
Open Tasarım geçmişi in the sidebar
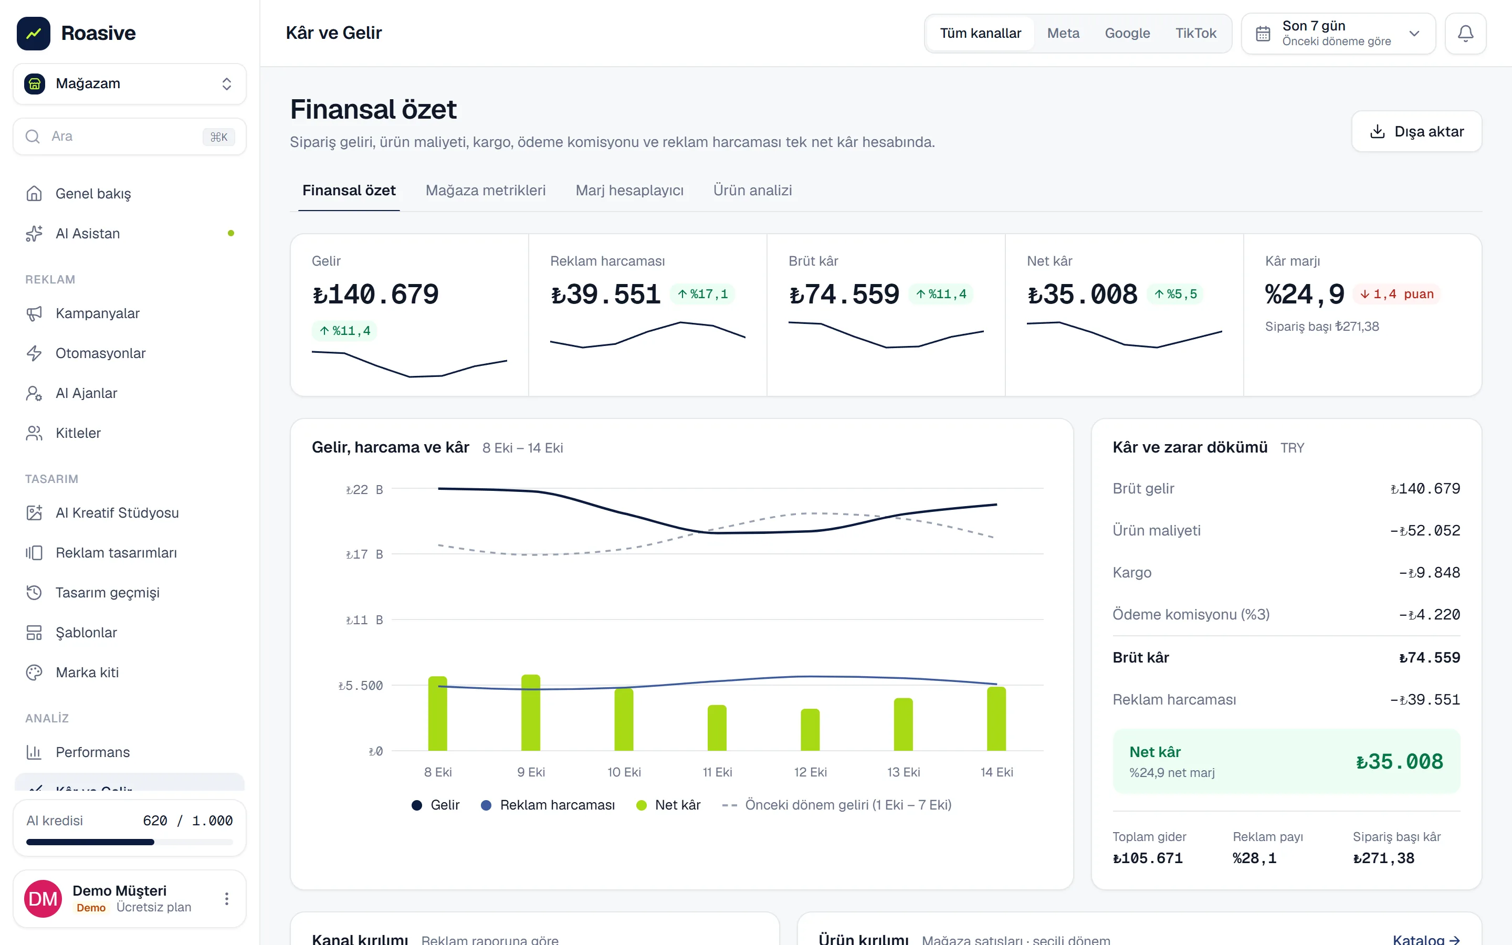tap(129, 593)
